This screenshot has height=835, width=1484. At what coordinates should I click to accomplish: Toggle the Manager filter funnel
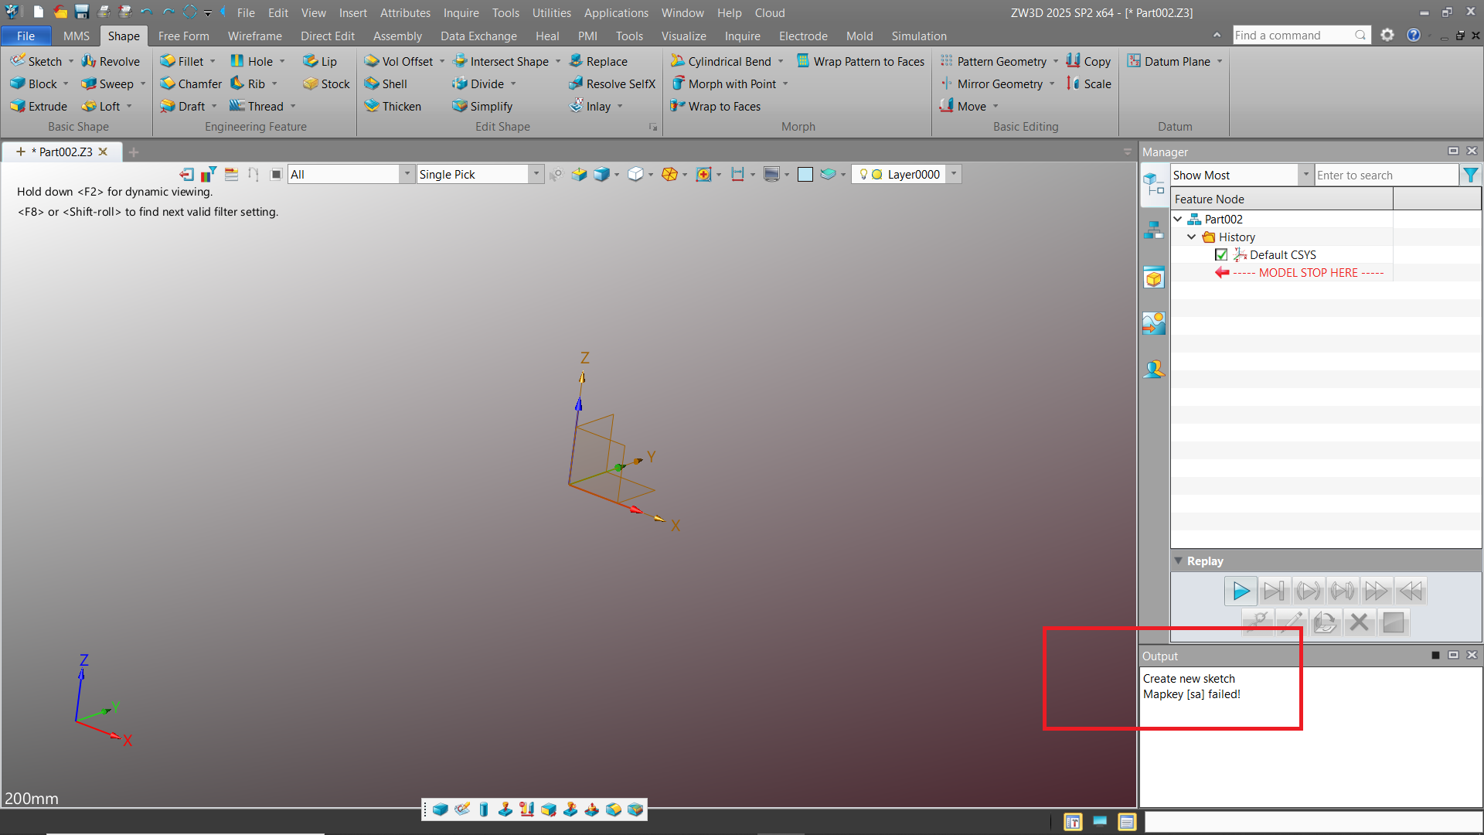1471,175
